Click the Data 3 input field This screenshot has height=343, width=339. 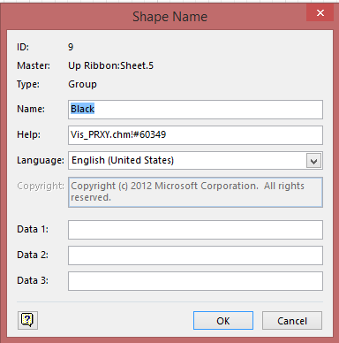tap(195, 281)
